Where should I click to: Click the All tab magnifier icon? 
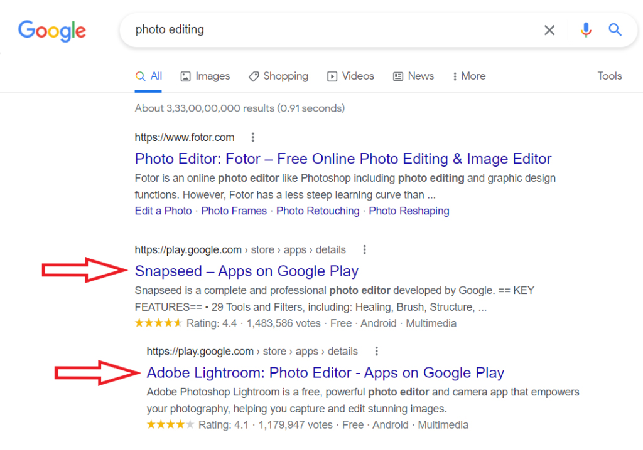pos(140,76)
